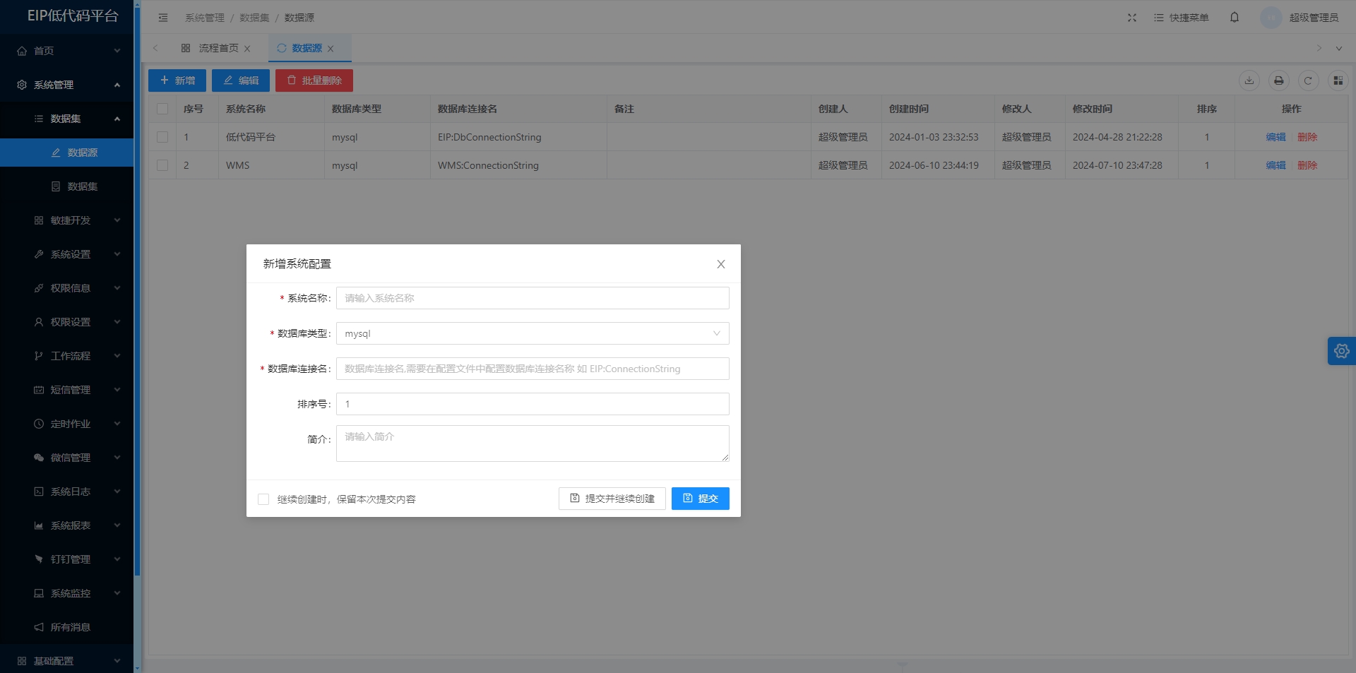1356x673 pixels.
Task: Open the 数据库类型 mysql dropdown
Action: 533,333
